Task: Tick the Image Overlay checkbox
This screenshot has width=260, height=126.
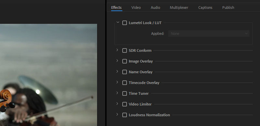Action: coord(124,61)
